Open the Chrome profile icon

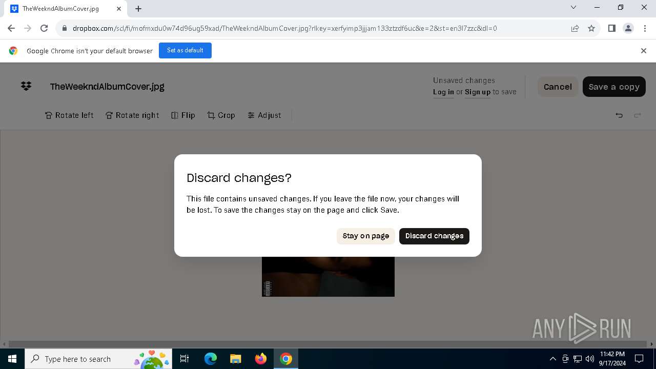click(x=628, y=28)
